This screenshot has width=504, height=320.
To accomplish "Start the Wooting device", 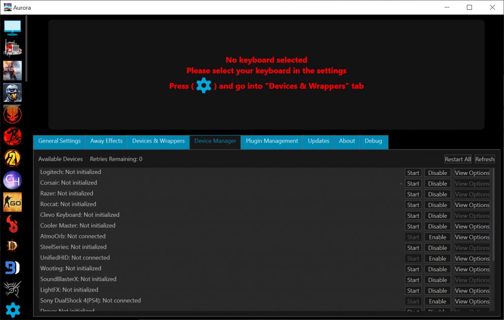I will (413, 269).
